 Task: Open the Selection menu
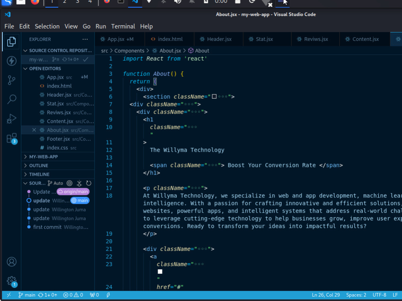click(x=47, y=26)
